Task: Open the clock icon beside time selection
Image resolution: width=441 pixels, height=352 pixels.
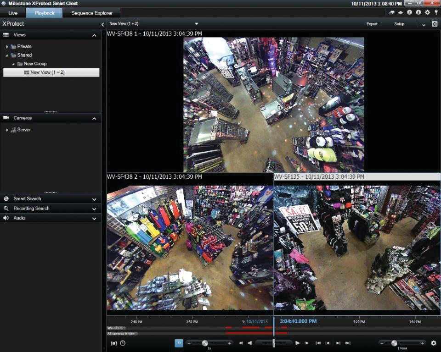Action: point(123,343)
